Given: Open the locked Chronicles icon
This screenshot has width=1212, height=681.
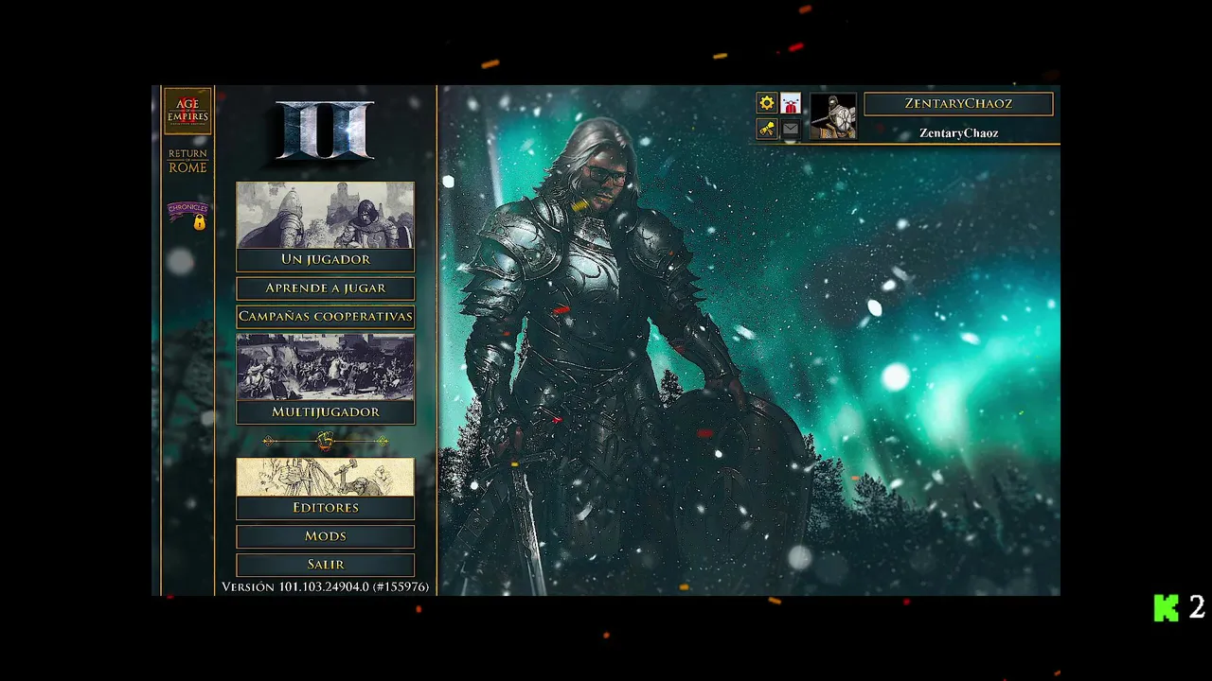Looking at the screenshot, I should click(x=187, y=215).
